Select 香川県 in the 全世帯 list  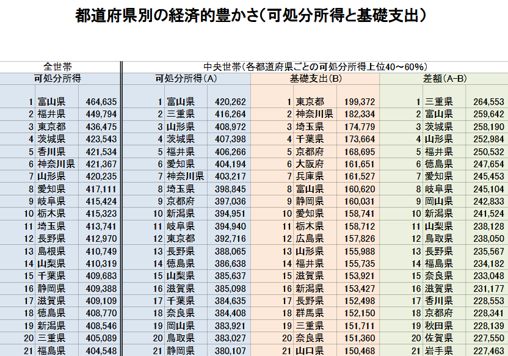51,151
